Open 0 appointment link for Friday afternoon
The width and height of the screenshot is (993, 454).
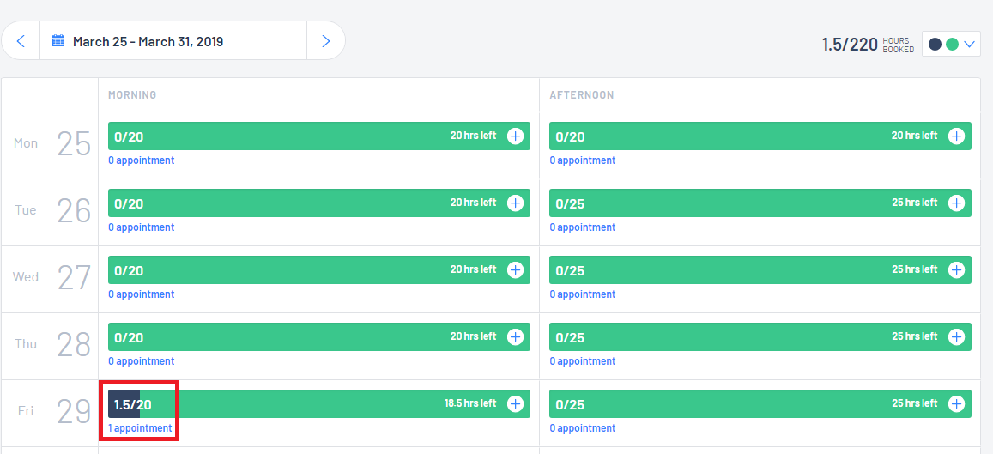tap(583, 428)
